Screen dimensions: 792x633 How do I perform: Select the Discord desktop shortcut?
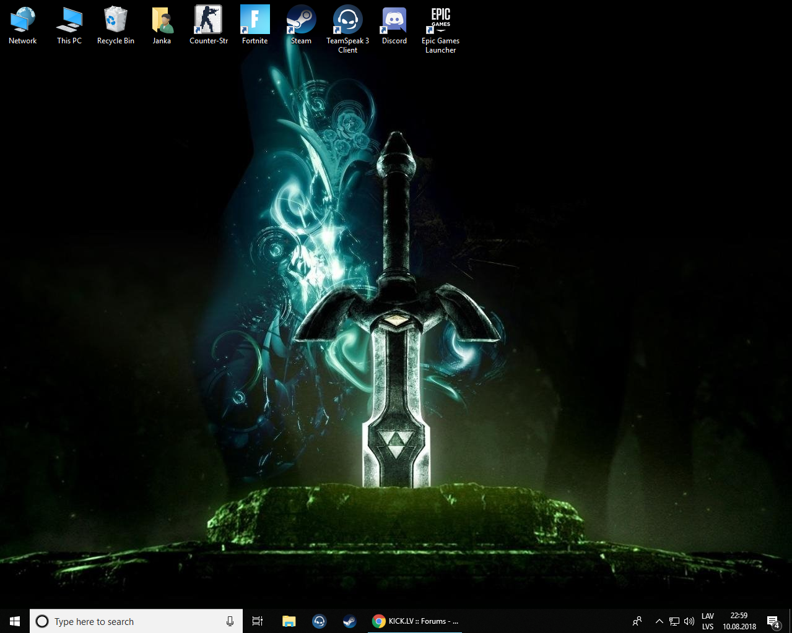tap(394, 25)
